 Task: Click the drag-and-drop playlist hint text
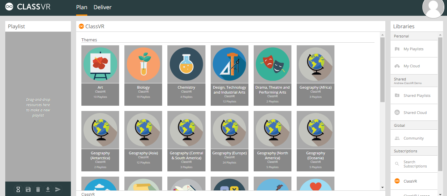pos(38,107)
